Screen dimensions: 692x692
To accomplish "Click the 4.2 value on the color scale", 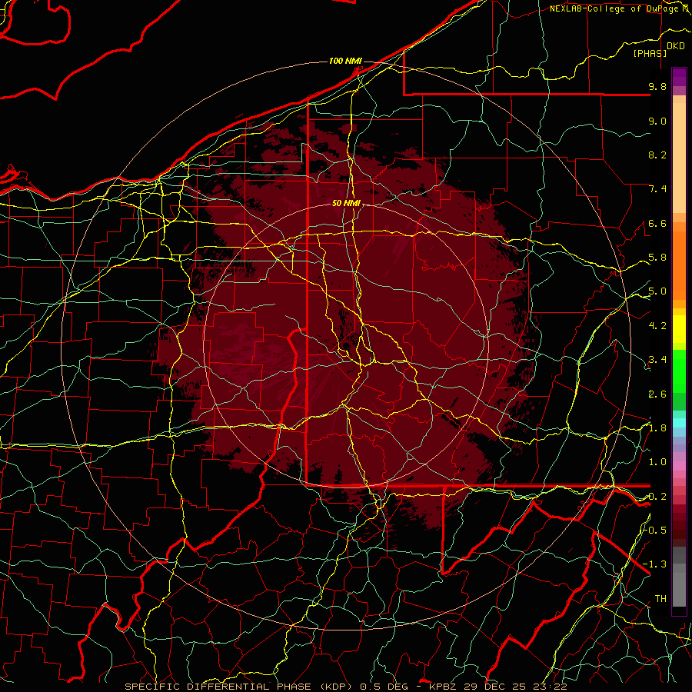I will 657,326.
